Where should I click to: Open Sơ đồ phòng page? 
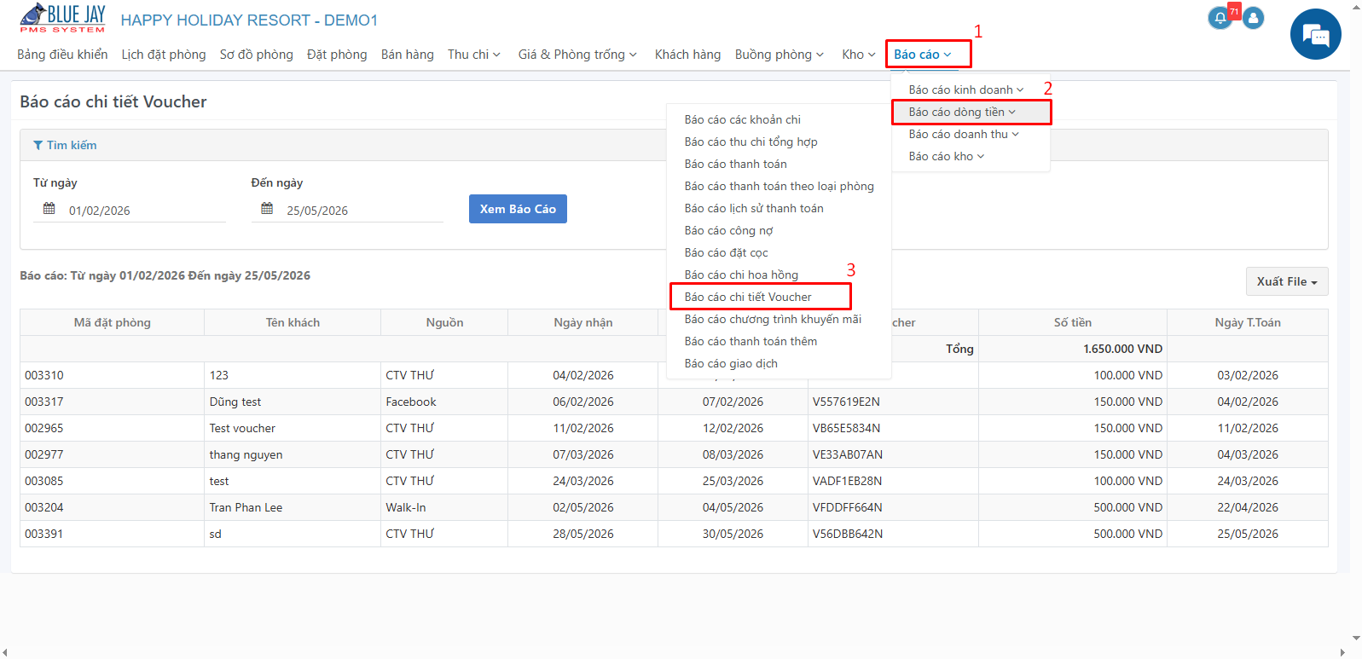pyautogui.click(x=256, y=55)
